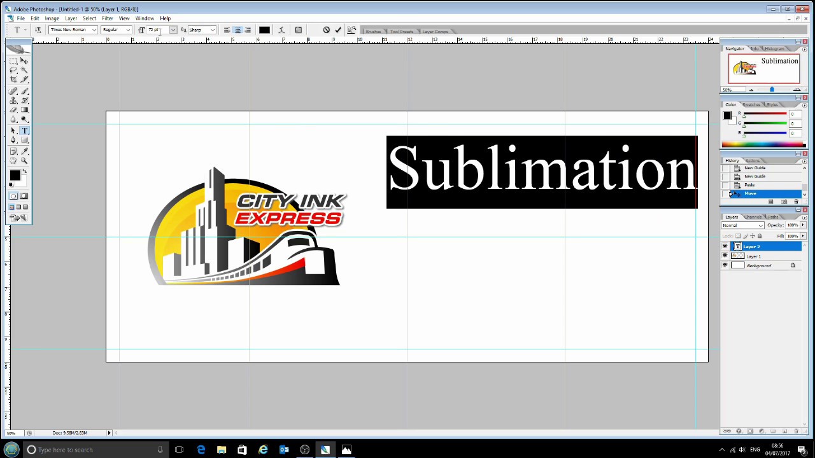Create warped text button
Viewport: 815px width, 458px height.
pos(281,30)
